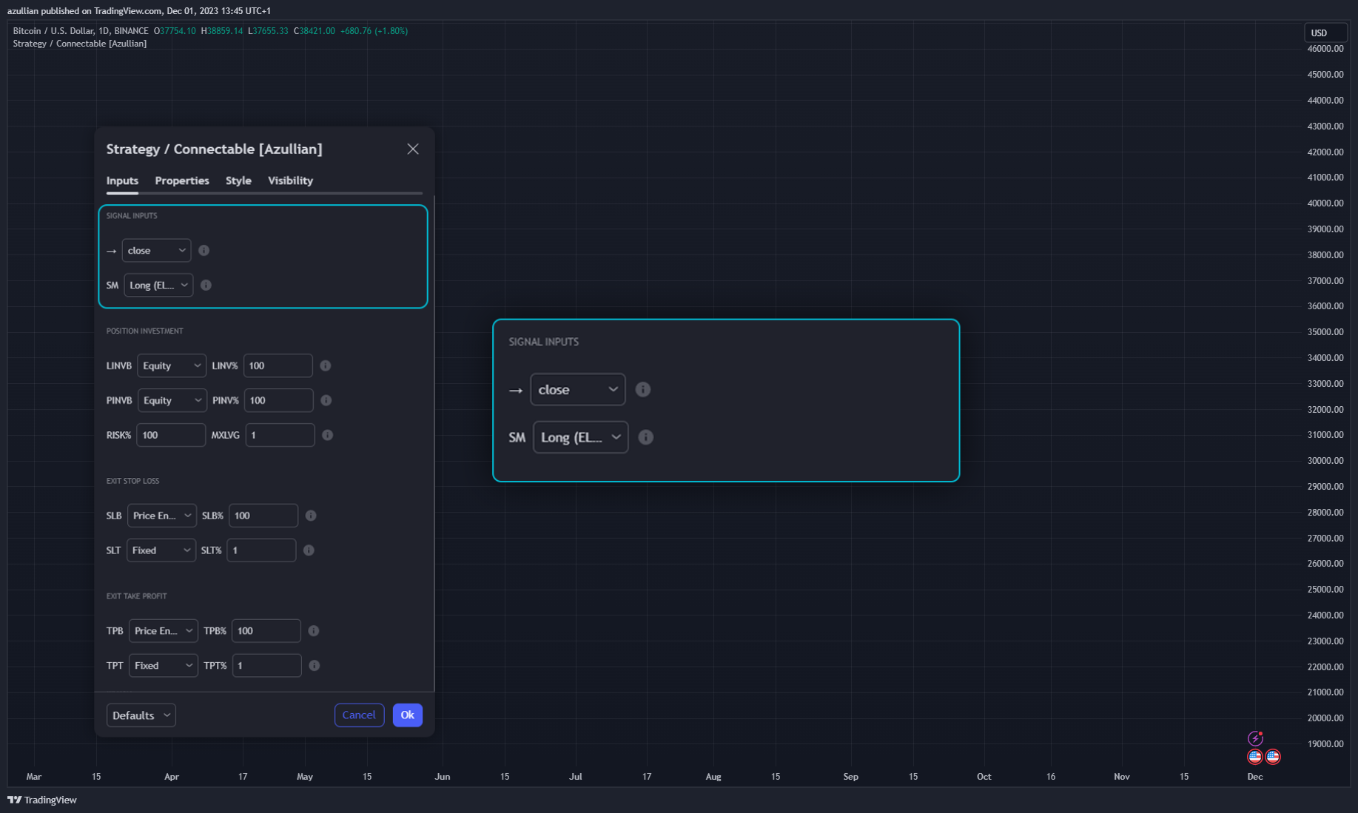Click info icon beside LINV% field

click(x=325, y=365)
